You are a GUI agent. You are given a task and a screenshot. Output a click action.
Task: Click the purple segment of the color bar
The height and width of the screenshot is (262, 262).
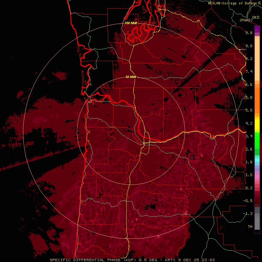point(257,29)
